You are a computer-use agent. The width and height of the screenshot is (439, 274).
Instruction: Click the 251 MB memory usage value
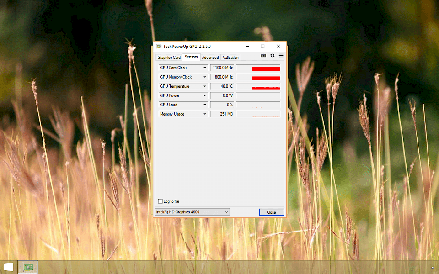coord(222,114)
